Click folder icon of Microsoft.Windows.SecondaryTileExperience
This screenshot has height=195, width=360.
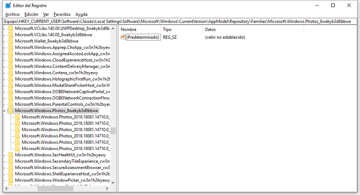click(10, 161)
